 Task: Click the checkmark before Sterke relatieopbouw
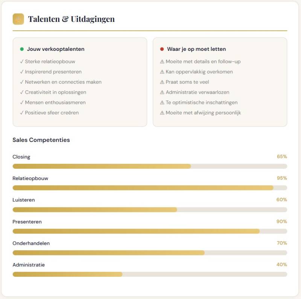pyautogui.click(x=22, y=62)
